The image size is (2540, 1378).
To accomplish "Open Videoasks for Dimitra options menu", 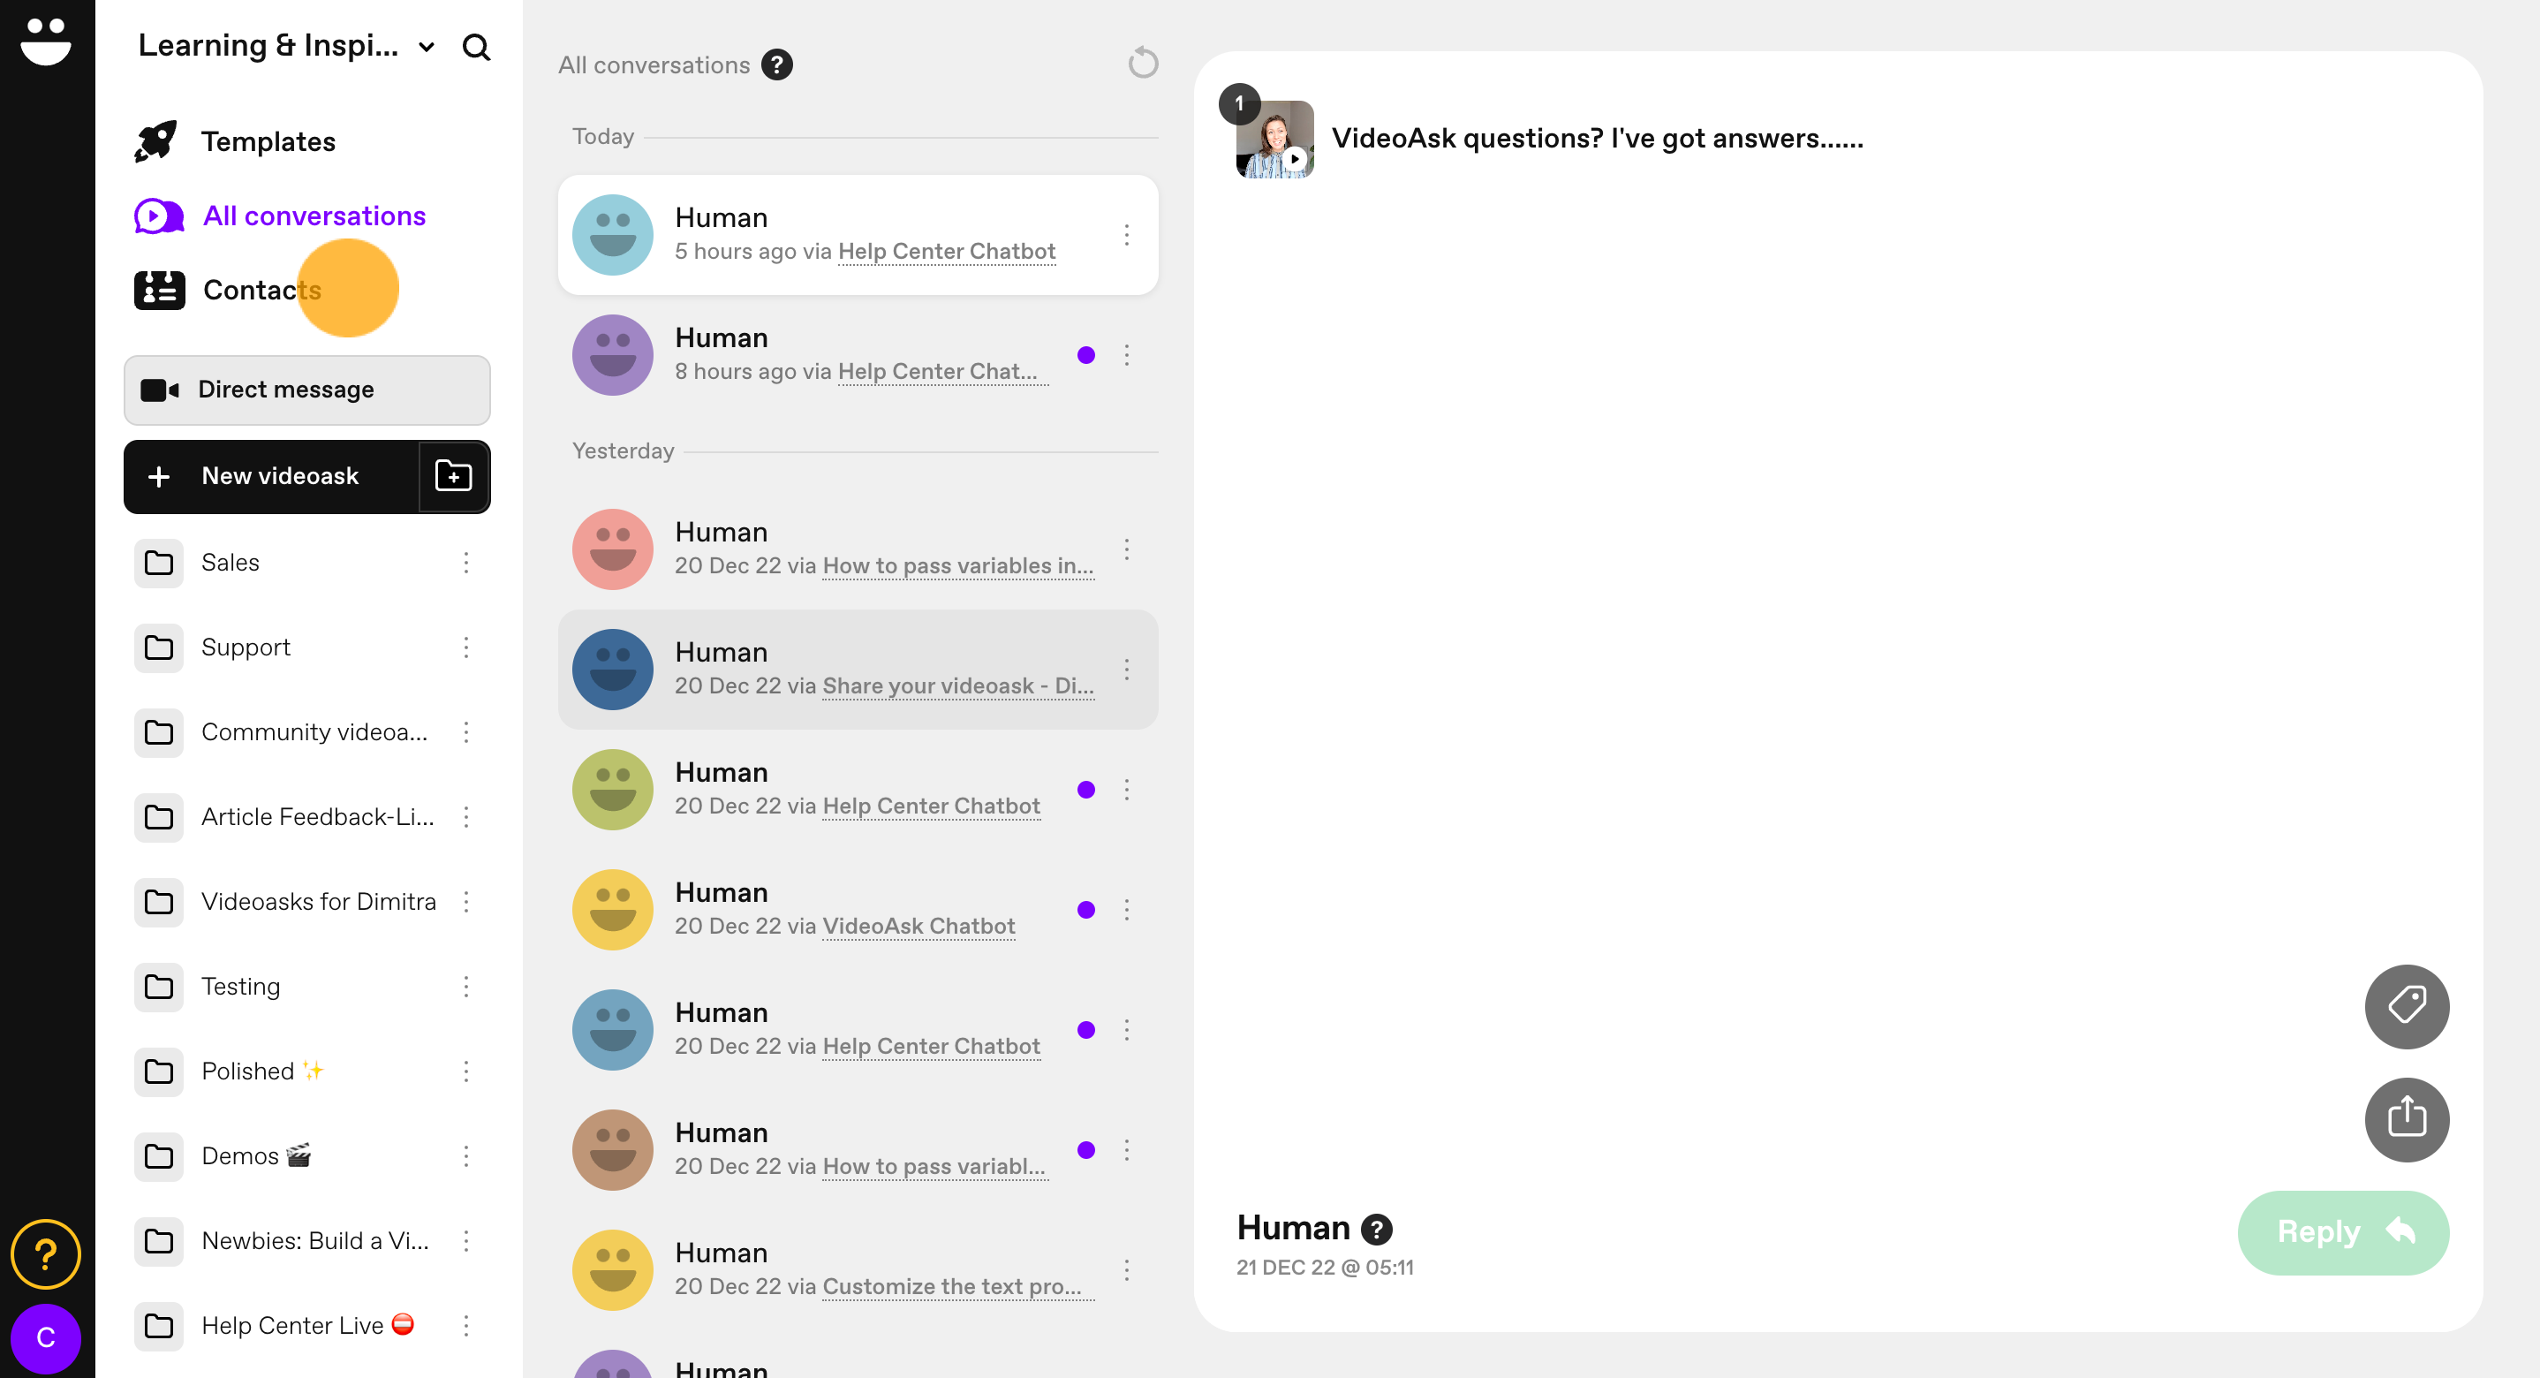I will tap(466, 902).
